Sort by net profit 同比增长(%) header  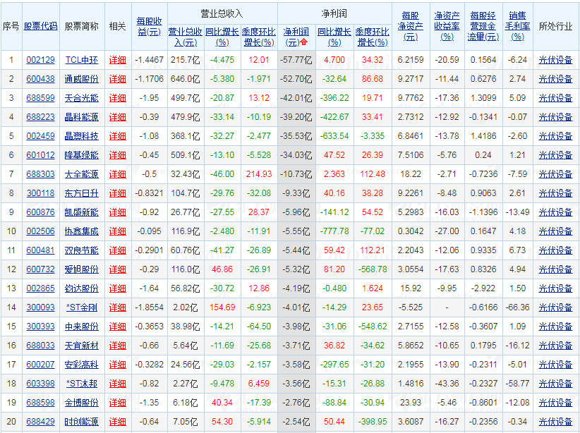tap(334, 37)
